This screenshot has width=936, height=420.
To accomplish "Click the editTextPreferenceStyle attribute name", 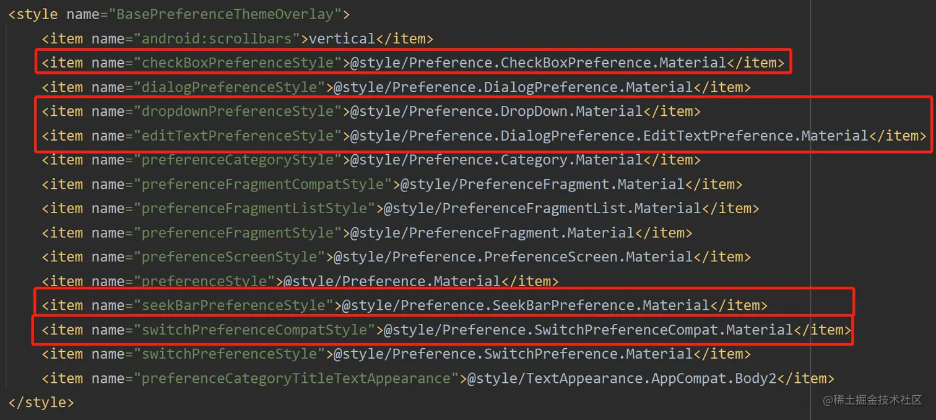I will (238, 136).
